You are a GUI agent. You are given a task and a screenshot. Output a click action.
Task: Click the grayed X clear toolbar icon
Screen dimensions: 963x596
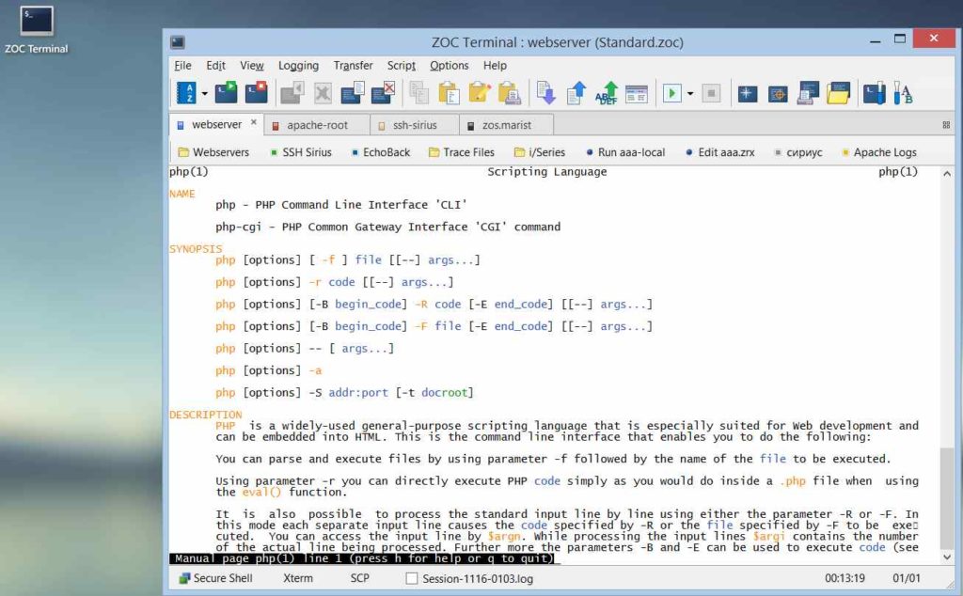[323, 93]
